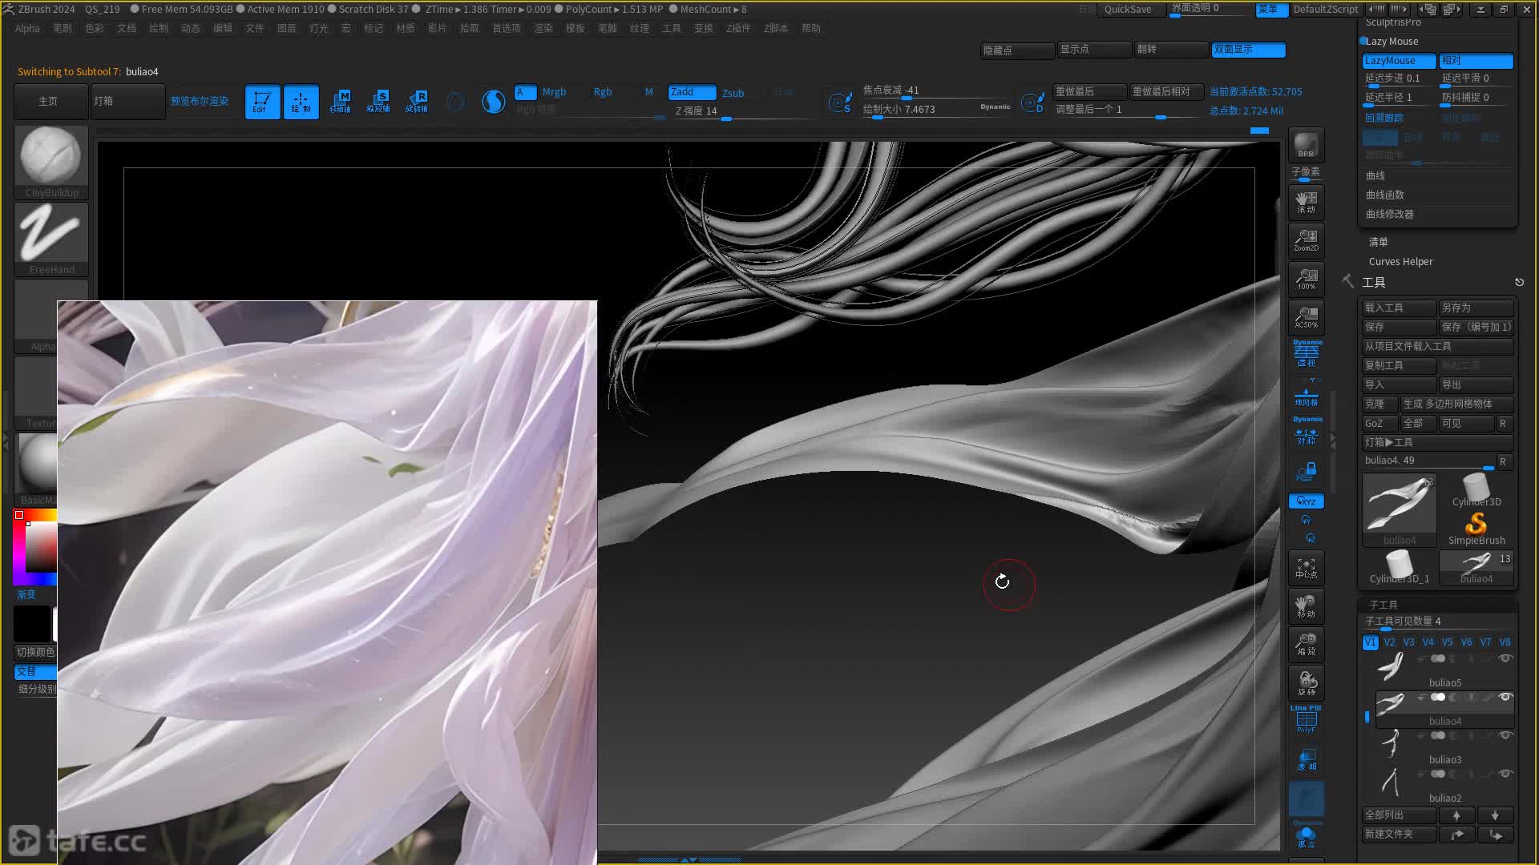Viewport: 1539px width, 865px height.
Task: Toggle the Dynamic perspective (透视) icon
Action: tap(1306, 354)
